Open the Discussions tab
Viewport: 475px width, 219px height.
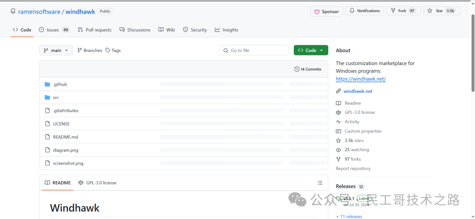click(x=135, y=30)
